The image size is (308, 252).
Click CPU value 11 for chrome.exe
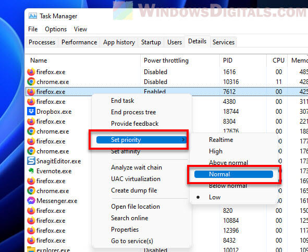coord(279,81)
